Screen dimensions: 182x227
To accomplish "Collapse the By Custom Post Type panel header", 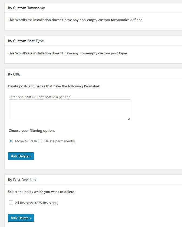I will pos(93,41).
